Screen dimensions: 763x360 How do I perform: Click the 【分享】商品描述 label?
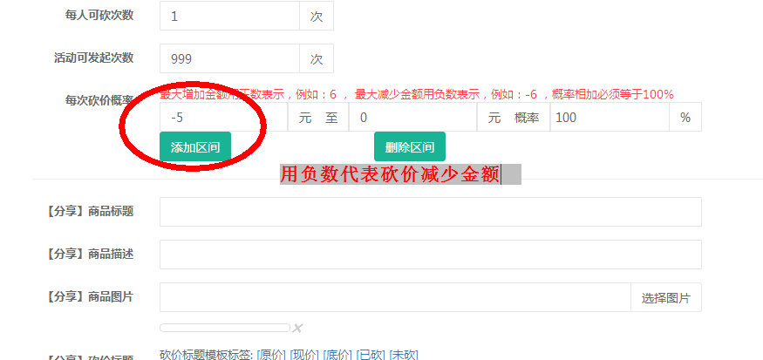pos(89,254)
